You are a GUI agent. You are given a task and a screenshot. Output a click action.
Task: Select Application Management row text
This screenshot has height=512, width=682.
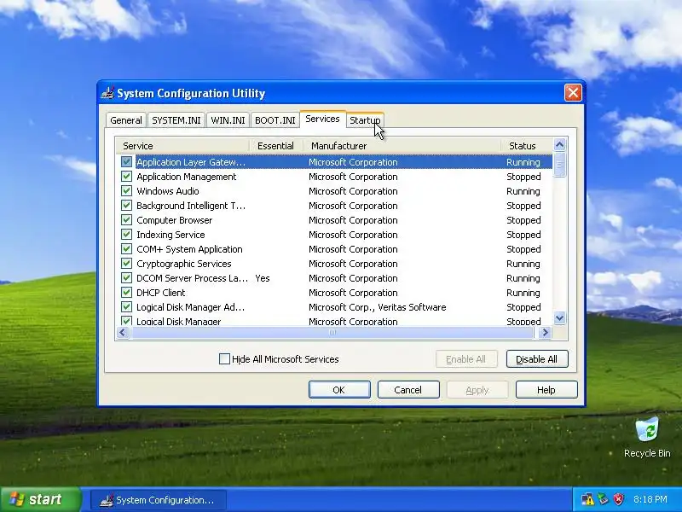pos(186,177)
